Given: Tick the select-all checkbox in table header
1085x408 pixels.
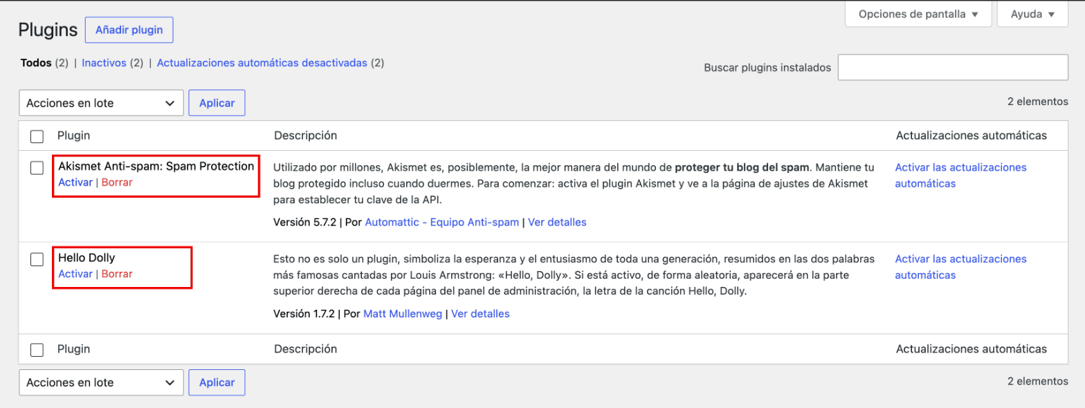Looking at the screenshot, I should (x=37, y=136).
